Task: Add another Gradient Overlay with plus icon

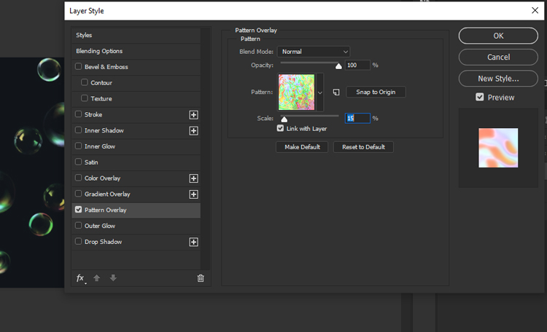Action: point(194,194)
